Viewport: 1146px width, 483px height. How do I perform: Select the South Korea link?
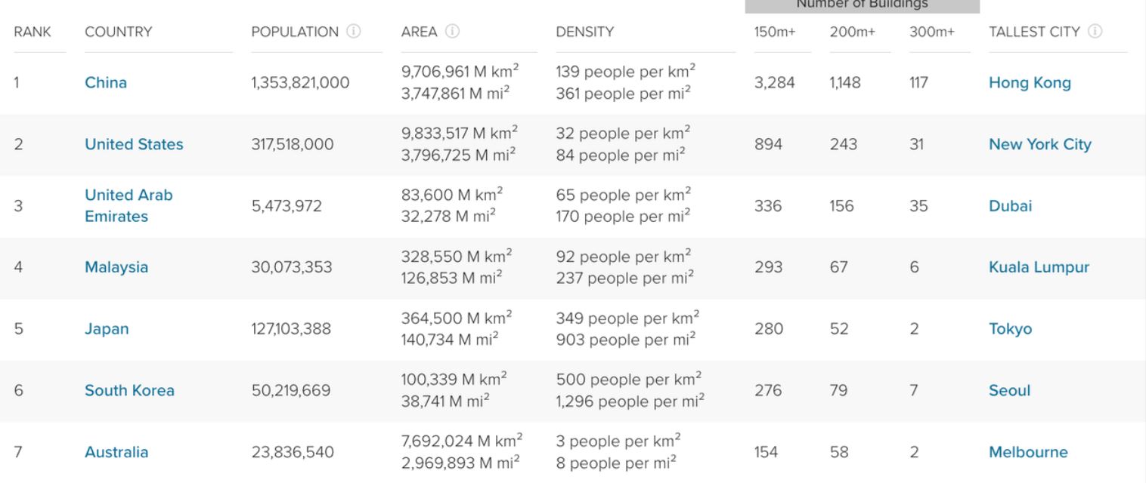pos(128,391)
